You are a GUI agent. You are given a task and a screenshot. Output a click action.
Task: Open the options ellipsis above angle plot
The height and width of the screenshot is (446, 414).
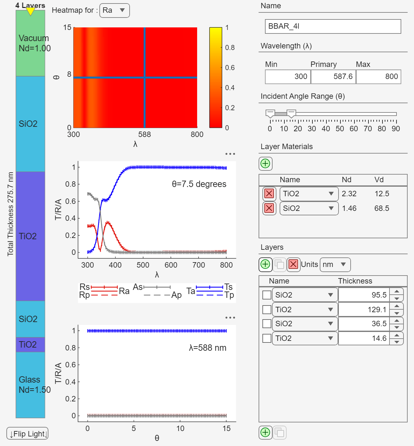(230, 318)
